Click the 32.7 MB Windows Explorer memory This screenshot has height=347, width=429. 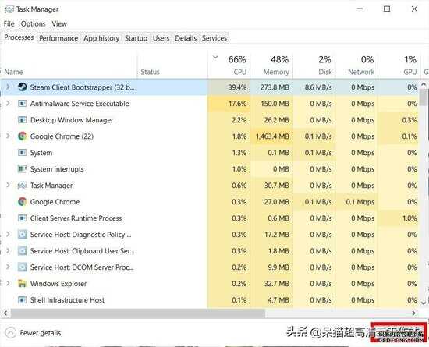point(276,284)
